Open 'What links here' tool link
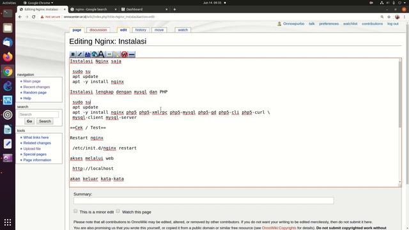Screen dimensions: 409x230 36,137
